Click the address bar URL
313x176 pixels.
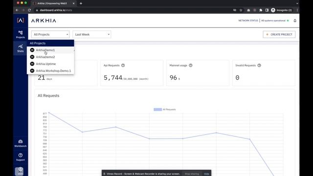click(56, 10)
